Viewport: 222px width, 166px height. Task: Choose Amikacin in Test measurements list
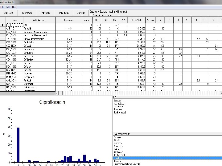coord(117,149)
